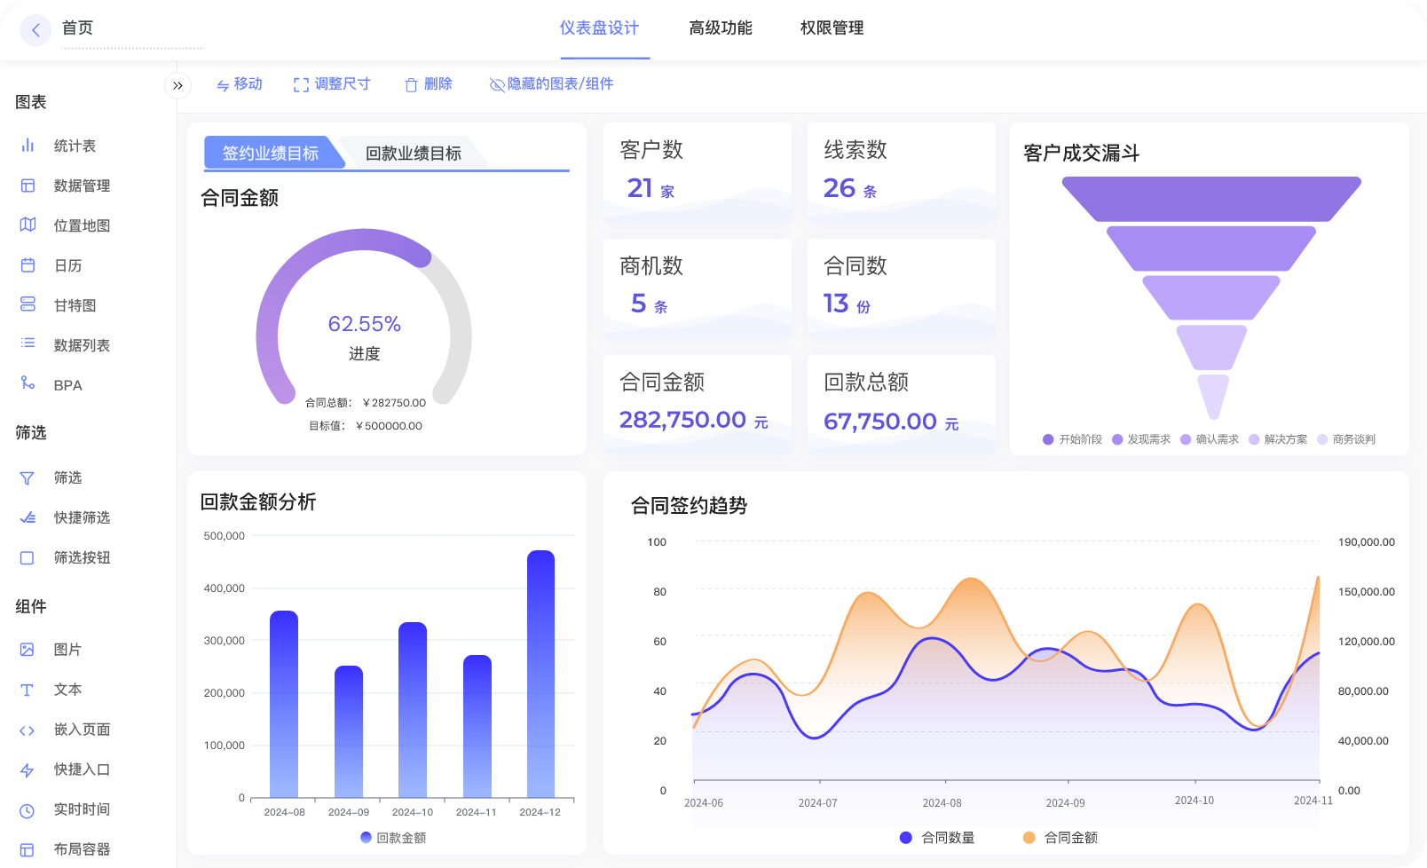The height and width of the screenshot is (868, 1427).
Task: Click the 嵌入页面 code brackets icon
Action: [x=28, y=730]
